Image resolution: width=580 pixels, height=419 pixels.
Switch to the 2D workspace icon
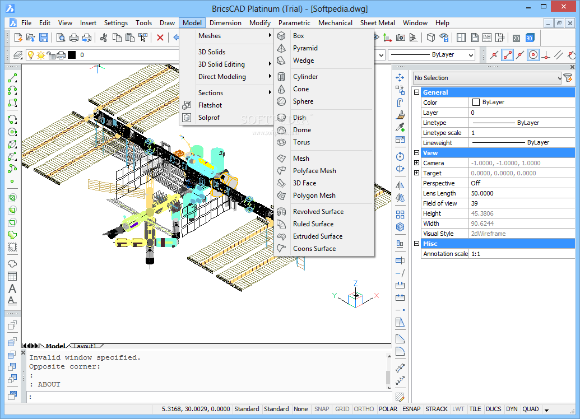[x=516, y=38]
